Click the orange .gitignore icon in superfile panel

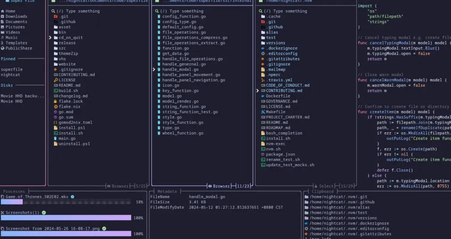56,70
